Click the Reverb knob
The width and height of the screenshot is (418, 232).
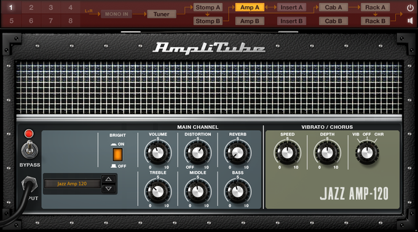tap(237, 153)
